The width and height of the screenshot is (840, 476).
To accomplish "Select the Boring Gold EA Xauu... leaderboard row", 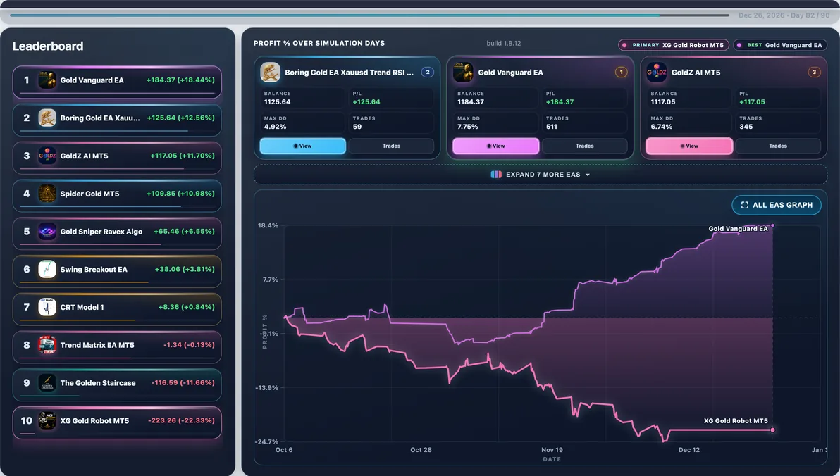I will 117,120.
